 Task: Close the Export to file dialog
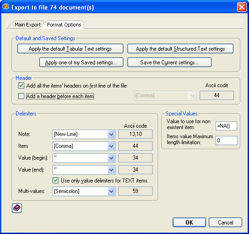tap(242, 7)
